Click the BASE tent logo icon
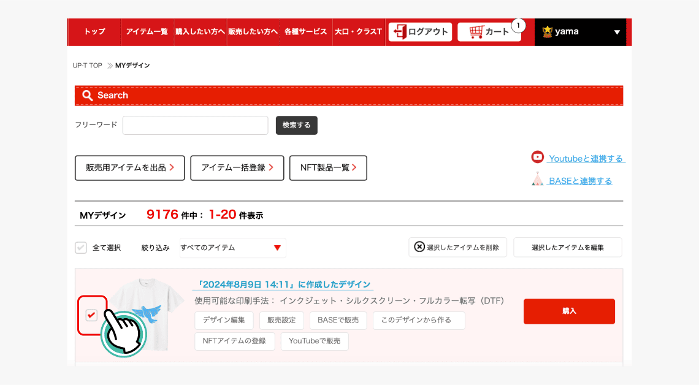The height and width of the screenshot is (385, 699). coord(538,180)
